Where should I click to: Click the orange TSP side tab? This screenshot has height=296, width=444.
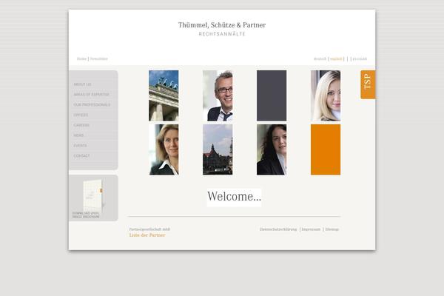pyautogui.click(x=368, y=84)
